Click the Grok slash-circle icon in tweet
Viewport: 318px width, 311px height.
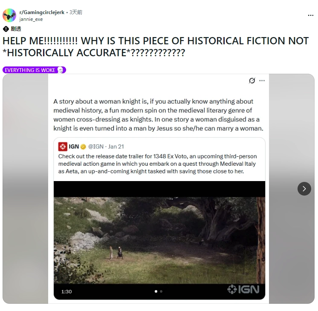[x=252, y=81]
